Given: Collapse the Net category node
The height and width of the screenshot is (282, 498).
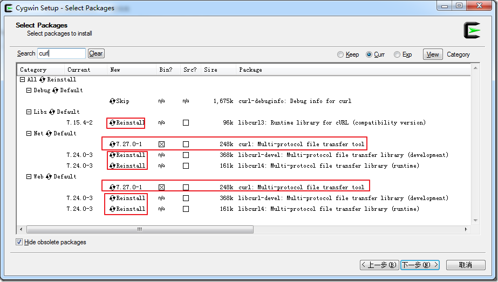Looking at the screenshot, I should [x=29, y=133].
